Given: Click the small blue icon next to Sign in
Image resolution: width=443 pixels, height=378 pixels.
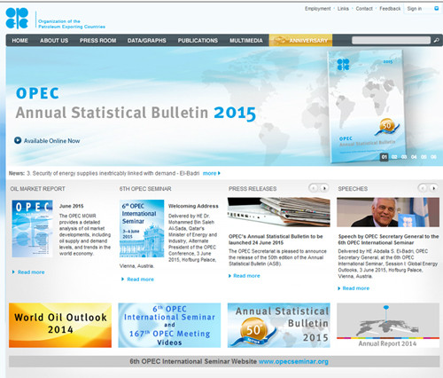Looking at the screenshot, I should click(x=436, y=9).
